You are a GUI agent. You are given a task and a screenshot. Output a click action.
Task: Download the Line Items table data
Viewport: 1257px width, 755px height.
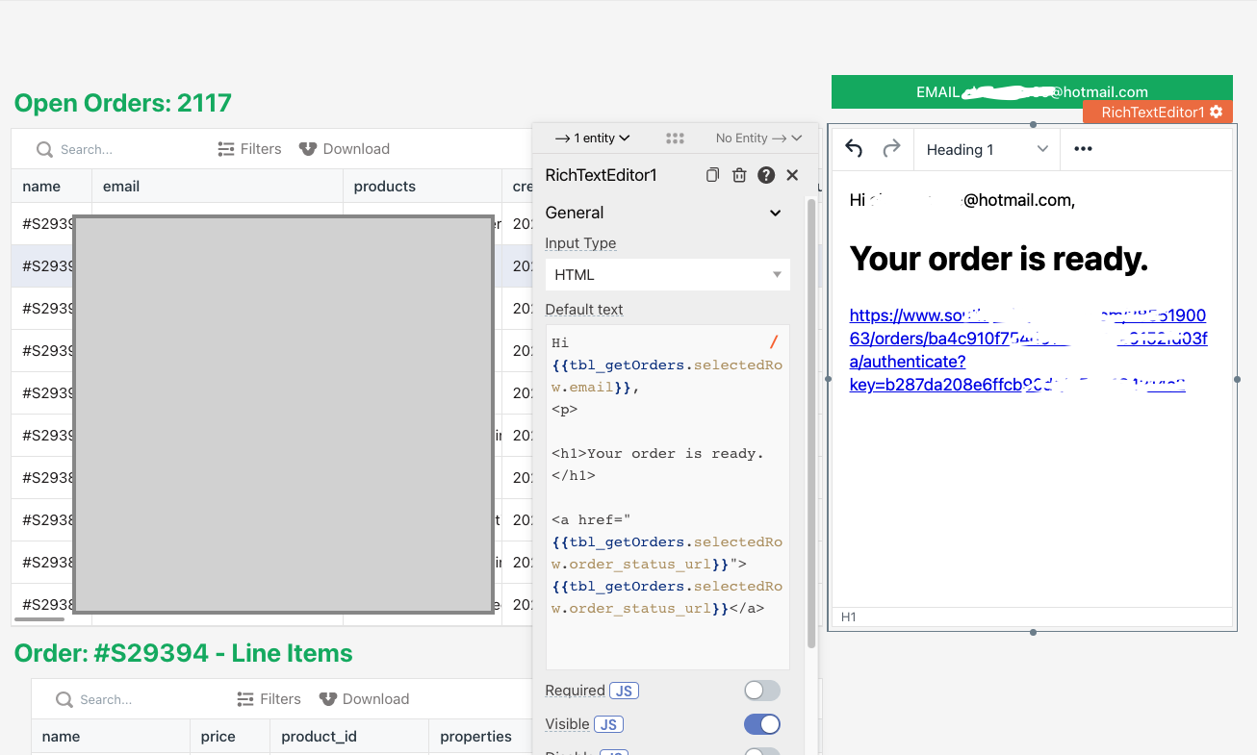[x=364, y=699]
